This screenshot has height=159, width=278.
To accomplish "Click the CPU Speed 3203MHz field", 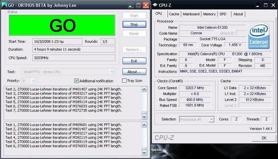I will [x=74, y=58].
